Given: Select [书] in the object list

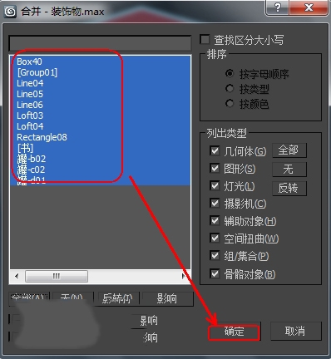Looking at the screenshot, I should coord(100,148).
